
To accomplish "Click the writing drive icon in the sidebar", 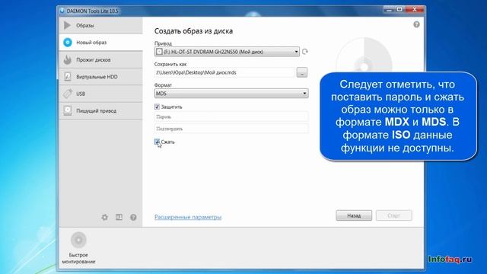I will point(68,110).
